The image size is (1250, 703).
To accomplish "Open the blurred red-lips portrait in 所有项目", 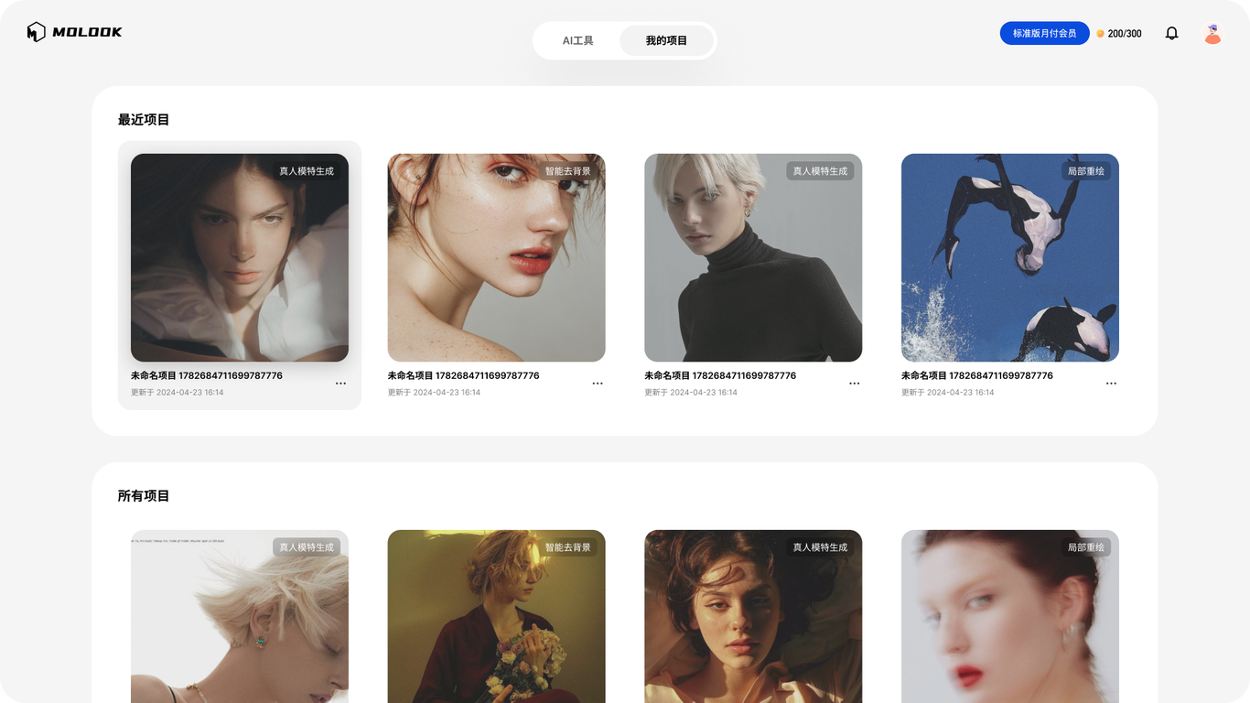I will coord(1010,616).
